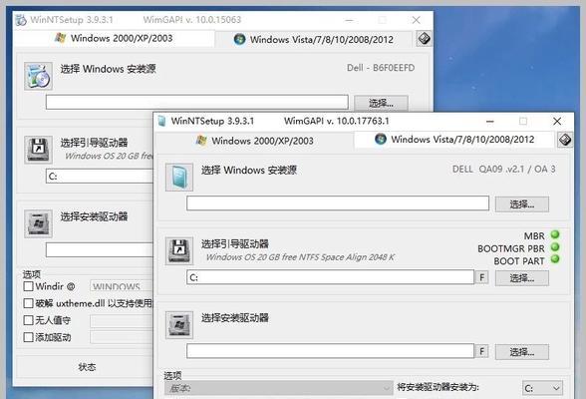Screen dimensions: 586x399
Task: Enable the Windir @ checkbox
Action: coord(28,286)
